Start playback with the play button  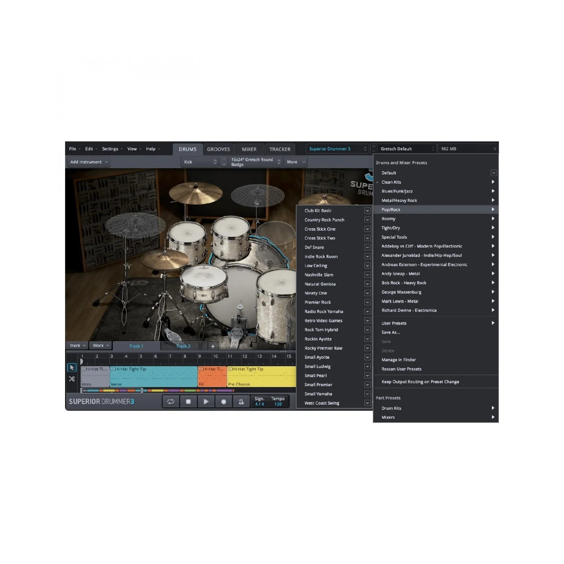(206, 402)
